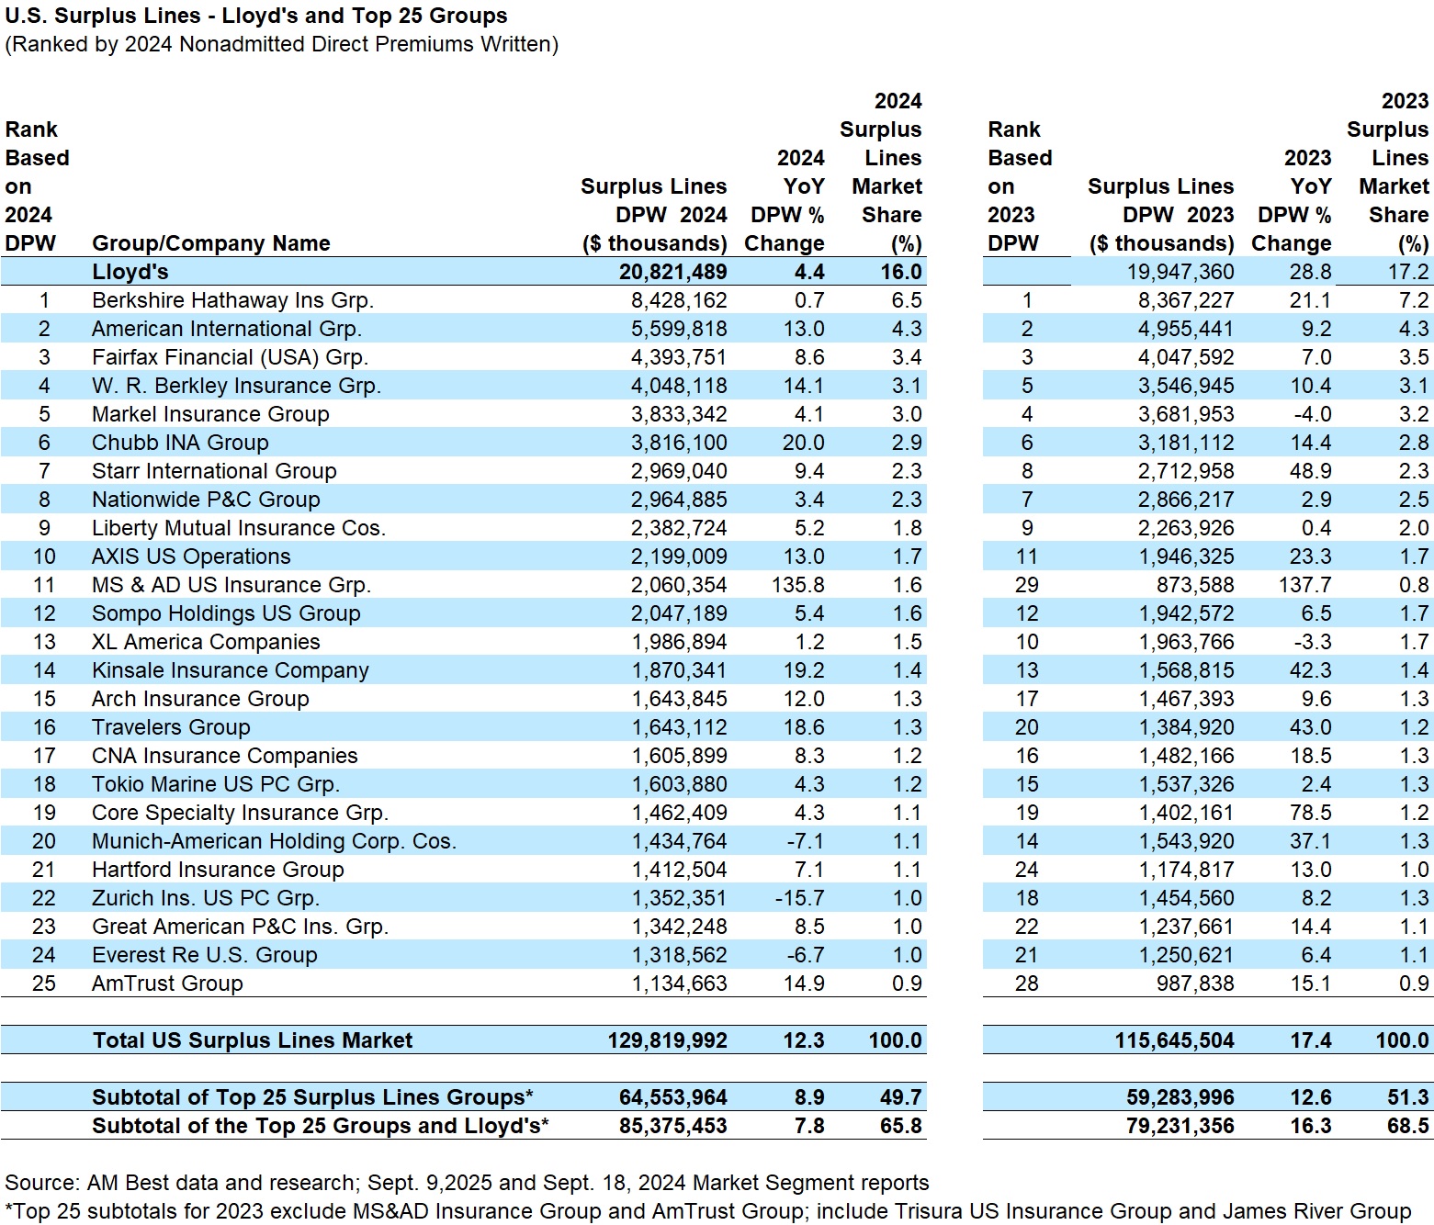Click Lloyd's 2023 DPW value 19,947,360
Screen dimensions: 1434x1225
[1180, 272]
